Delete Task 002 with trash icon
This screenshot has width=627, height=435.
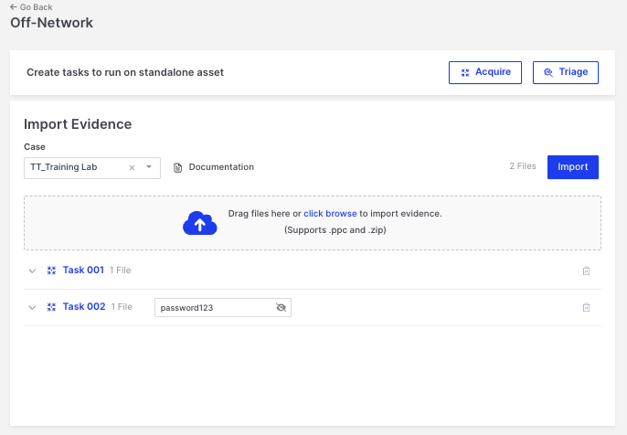coord(587,307)
